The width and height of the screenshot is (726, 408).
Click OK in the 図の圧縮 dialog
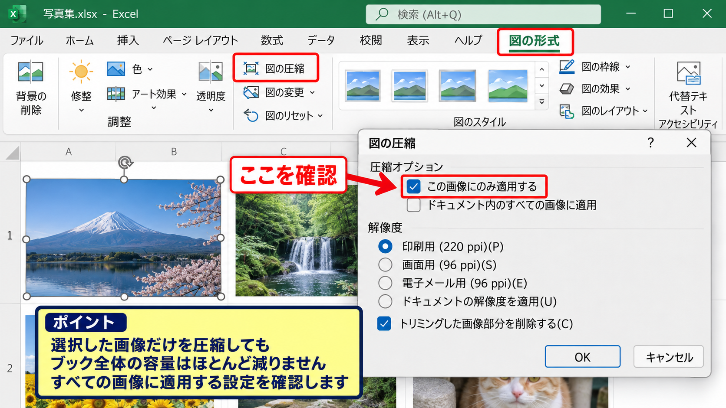(583, 357)
